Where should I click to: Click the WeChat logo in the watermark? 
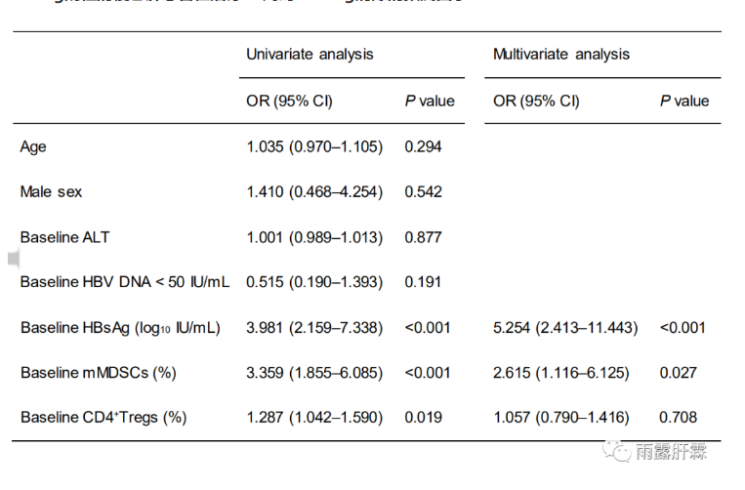click(618, 450)
